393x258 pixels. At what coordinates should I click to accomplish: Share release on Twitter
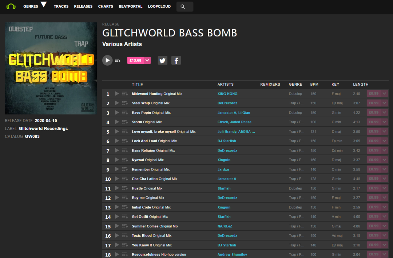click(162, 60)
